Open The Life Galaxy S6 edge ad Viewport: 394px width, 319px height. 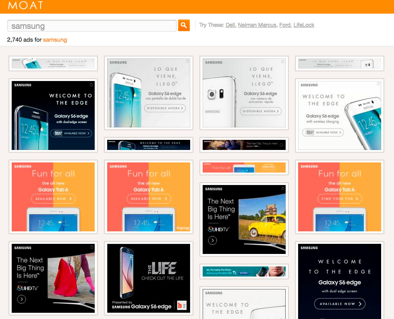coord(149,278)
